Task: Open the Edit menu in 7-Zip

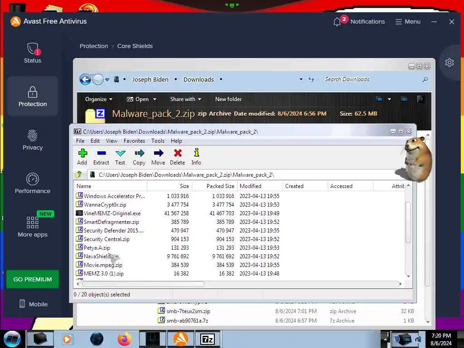Action: 95,141
